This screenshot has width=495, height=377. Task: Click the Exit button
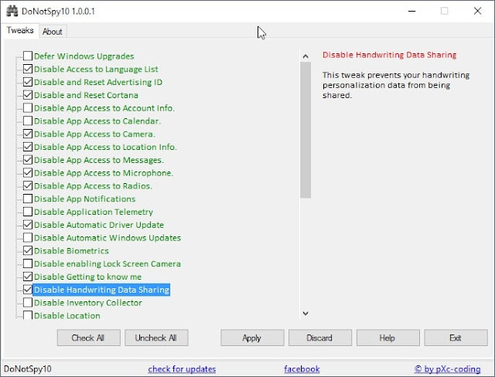coord(456,338)
